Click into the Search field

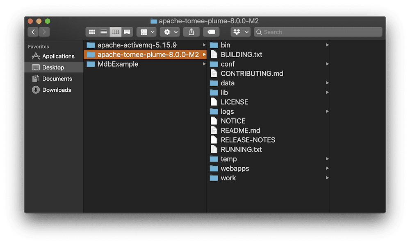point(318,32)
